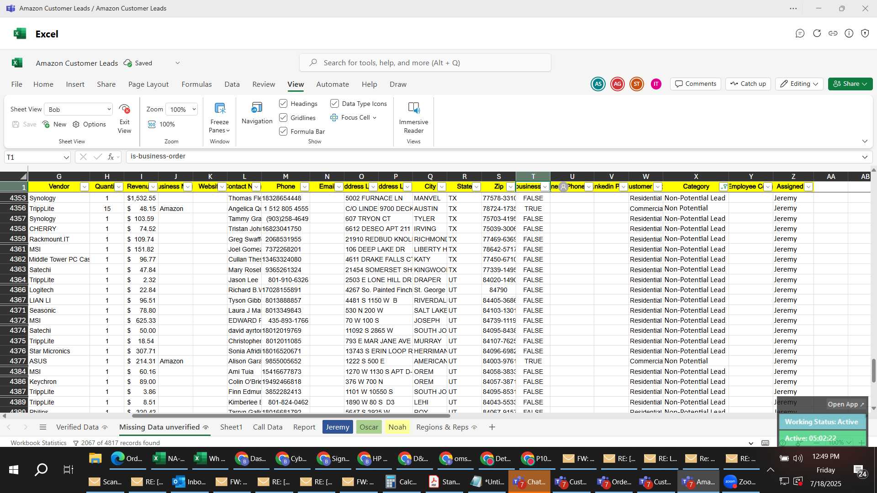Switch to the Jeremy sheet tab
Screen dimensions: 877x493
(338, 427)
